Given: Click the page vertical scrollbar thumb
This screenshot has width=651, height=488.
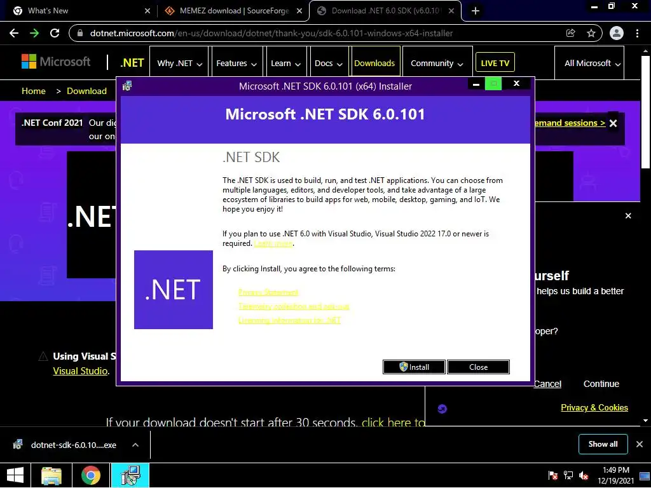Looking at the screenshot, I should pyautogui.click(x=646, y=112).
